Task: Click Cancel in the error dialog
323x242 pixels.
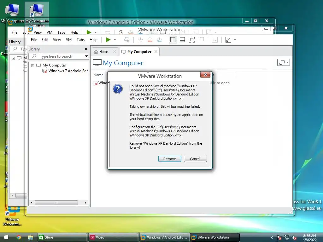Action: click(195, 159)
